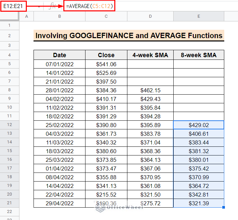Click the title cell about GOOGLEFINANCE
Viewport: 238px width, 220px height.
[x=129, y=35]
